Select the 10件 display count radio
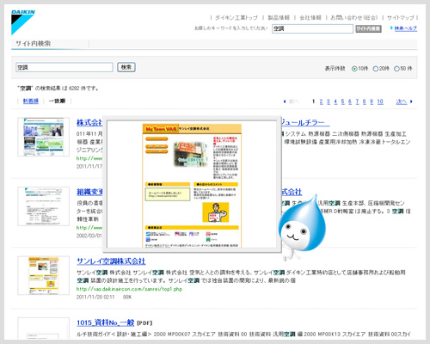 click(354, 69)
